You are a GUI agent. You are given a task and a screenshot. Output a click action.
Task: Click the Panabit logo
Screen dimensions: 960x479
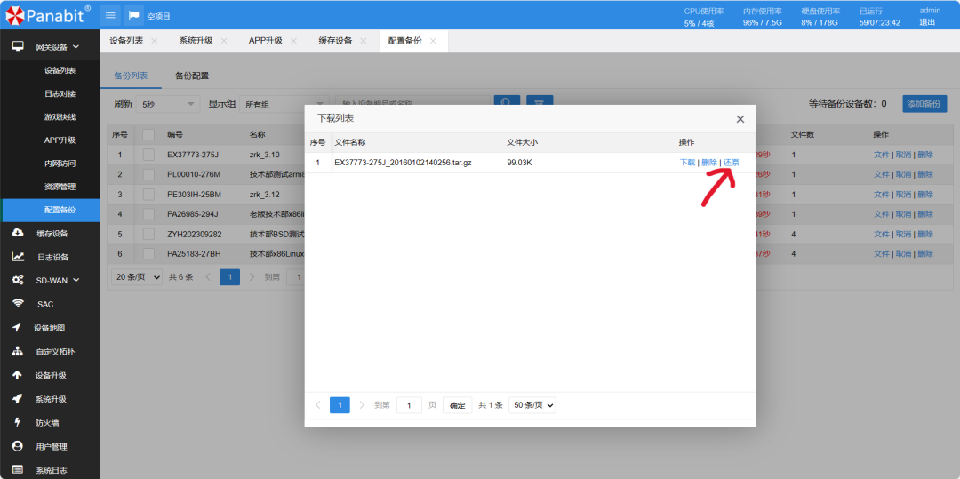[48, 15]
